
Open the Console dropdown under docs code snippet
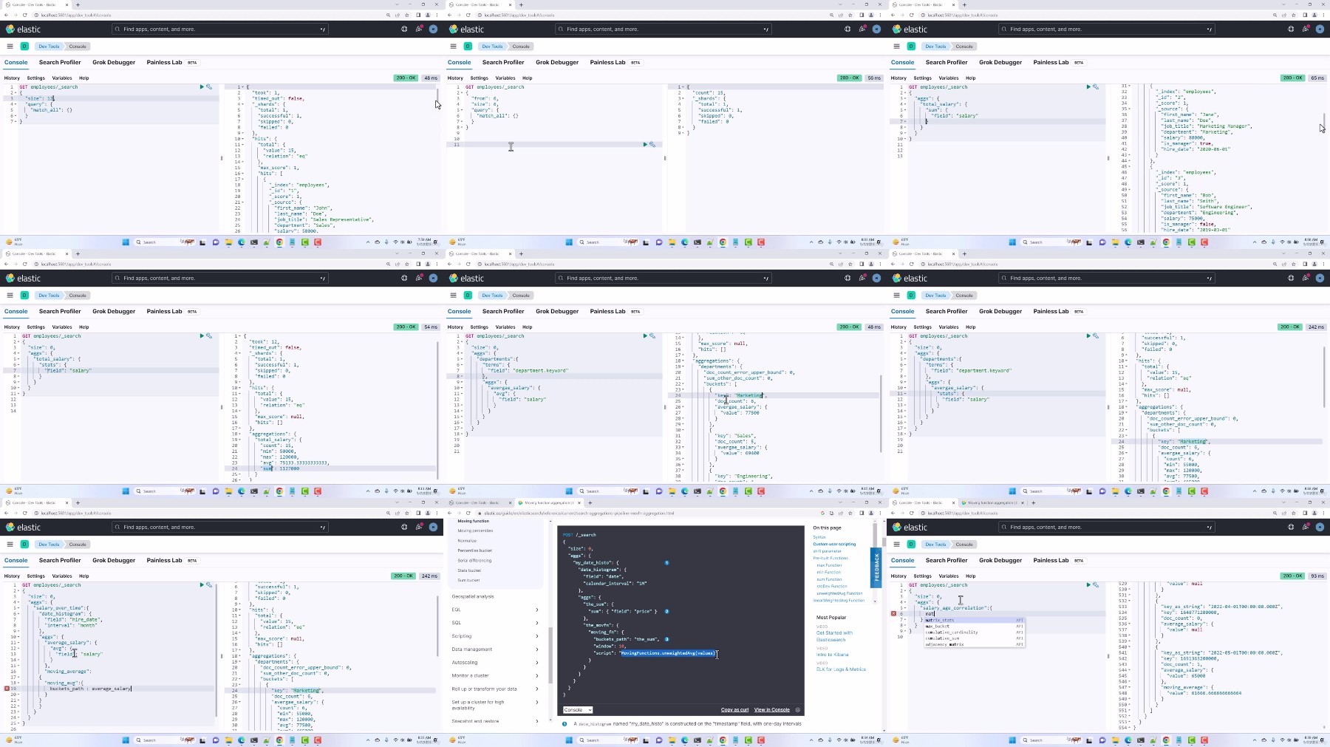[578, 710]
